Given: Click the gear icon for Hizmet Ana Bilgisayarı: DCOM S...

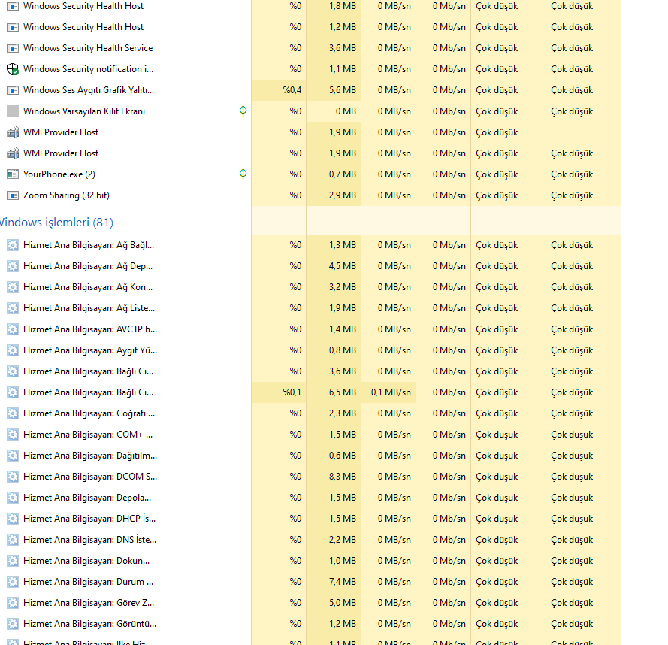Looking at the screenshot, I should pos(13,477).
